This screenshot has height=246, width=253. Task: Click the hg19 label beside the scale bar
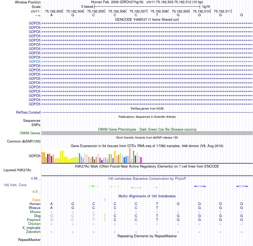coord(206,7)
